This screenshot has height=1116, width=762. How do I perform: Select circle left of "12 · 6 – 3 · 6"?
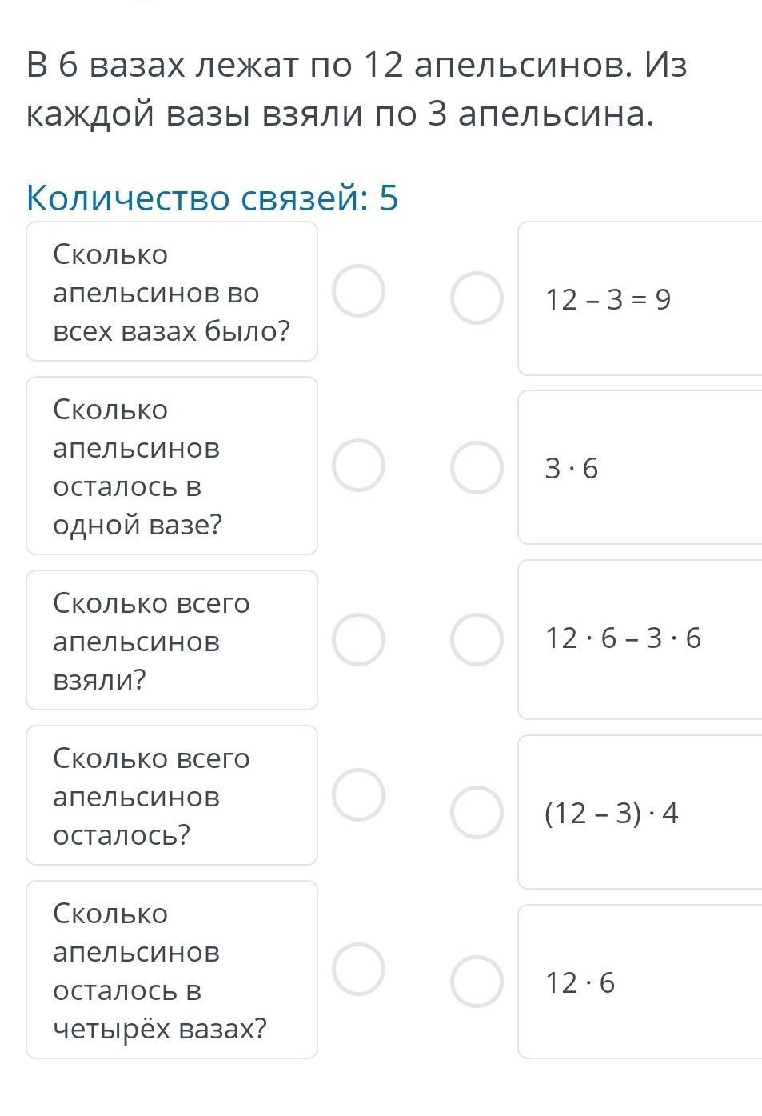point(477,640)
